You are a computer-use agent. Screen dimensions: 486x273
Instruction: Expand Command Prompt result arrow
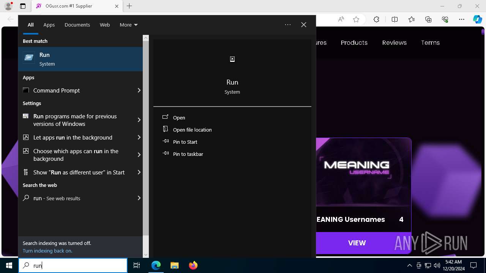pyautogui.click(x=139, y=90)
